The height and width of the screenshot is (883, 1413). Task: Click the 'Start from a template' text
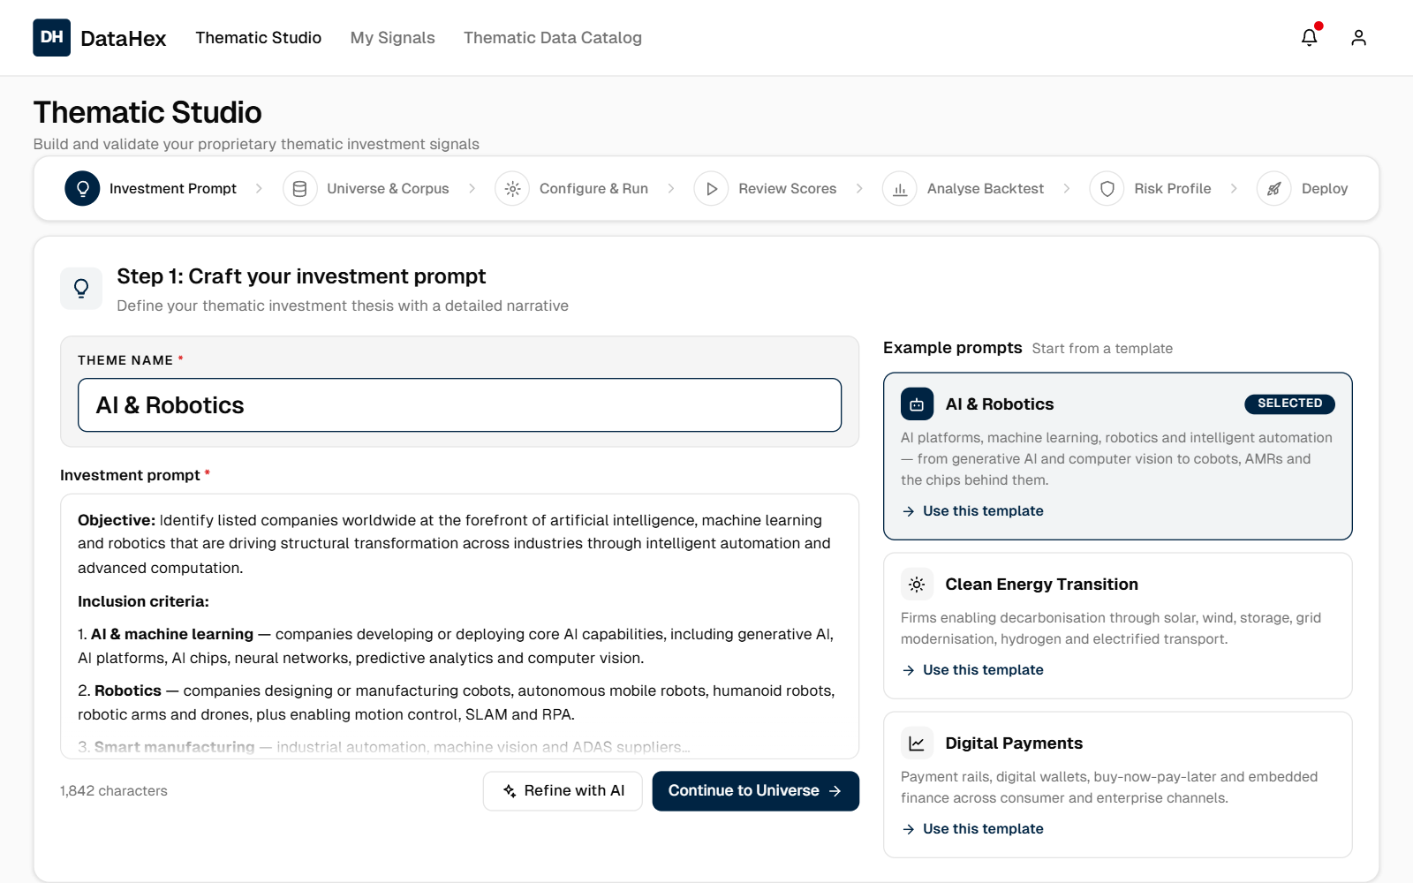tap(1102, 349)
